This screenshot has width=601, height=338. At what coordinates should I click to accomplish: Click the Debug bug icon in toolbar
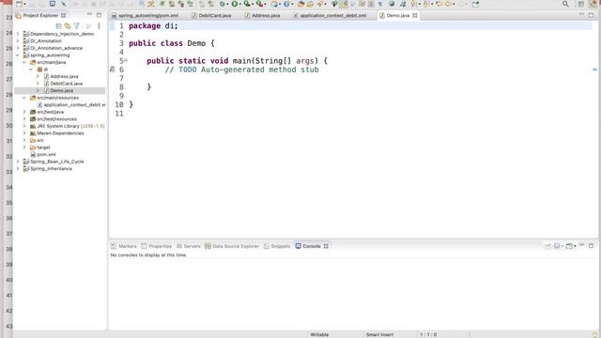tap(222, 4)
